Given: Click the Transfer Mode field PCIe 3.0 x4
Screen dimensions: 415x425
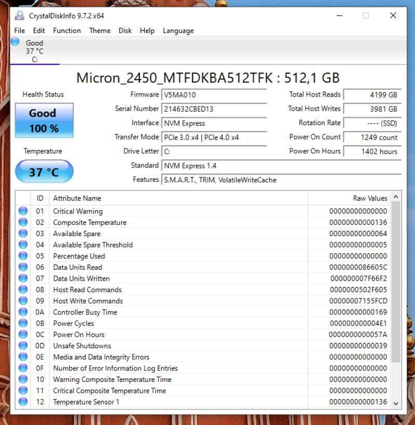Looking at the screenshot, I should pos(214,137).
